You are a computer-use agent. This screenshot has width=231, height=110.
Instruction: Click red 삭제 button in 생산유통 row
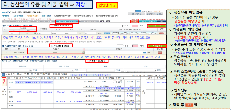[162, 33]
